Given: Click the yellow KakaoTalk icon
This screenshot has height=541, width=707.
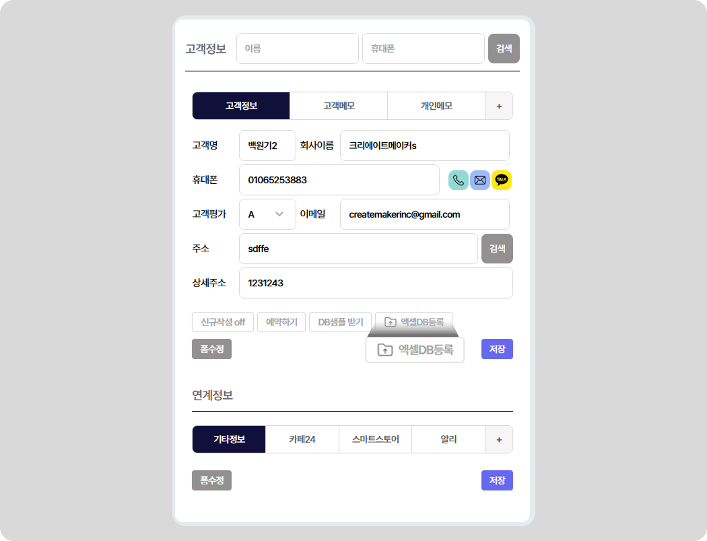Looking at the screenshot, I should coord(502,180).
